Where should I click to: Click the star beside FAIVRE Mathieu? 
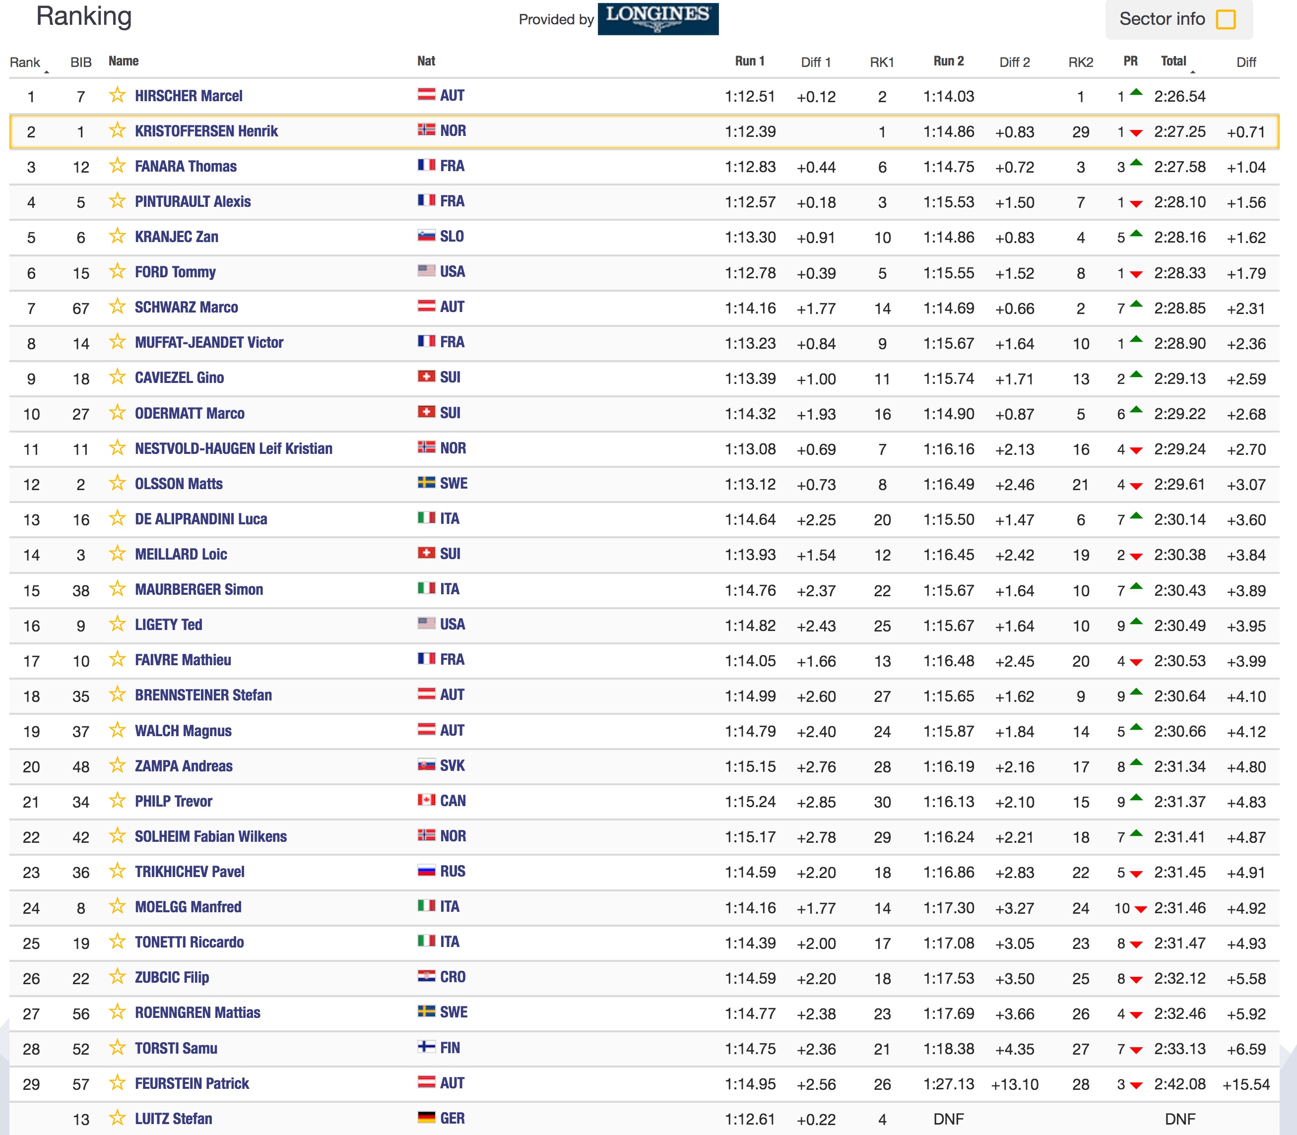coord(117,660)
